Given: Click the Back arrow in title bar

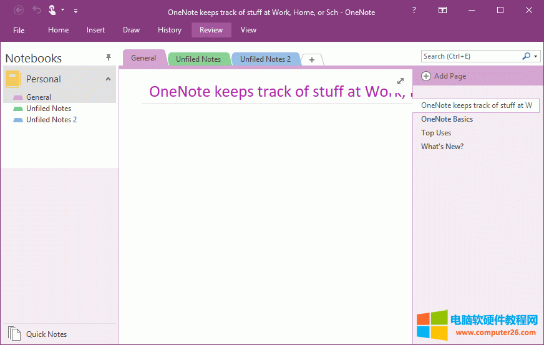Looking at the screenshot, I should (18, 10).
